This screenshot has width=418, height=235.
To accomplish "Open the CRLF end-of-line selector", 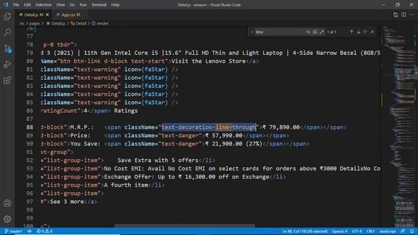I will pos(370,231).
